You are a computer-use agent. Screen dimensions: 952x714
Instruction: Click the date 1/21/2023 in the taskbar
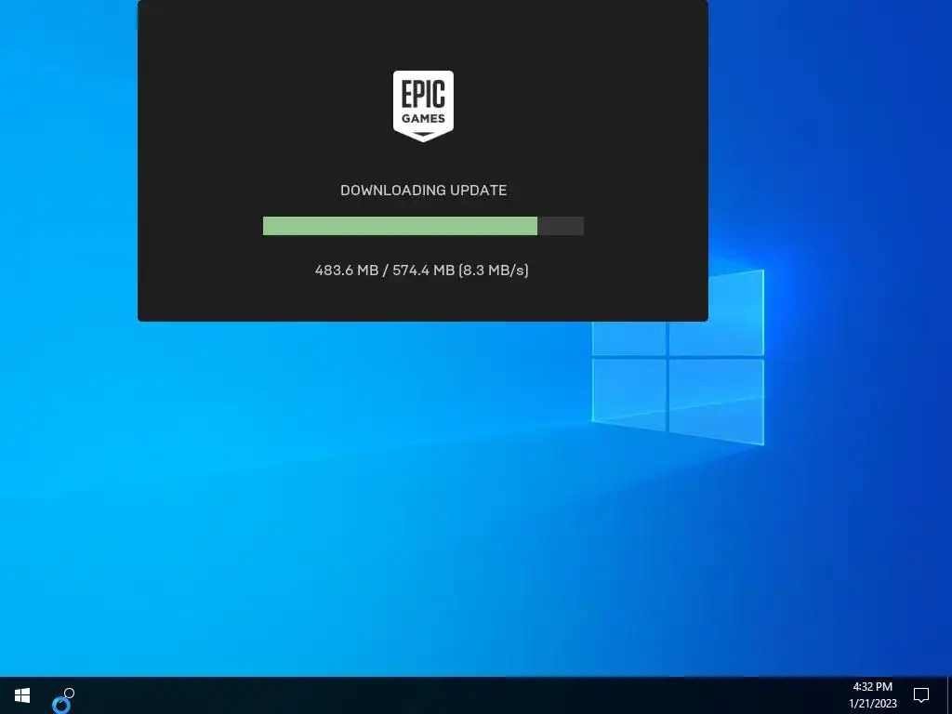point(872,704)
